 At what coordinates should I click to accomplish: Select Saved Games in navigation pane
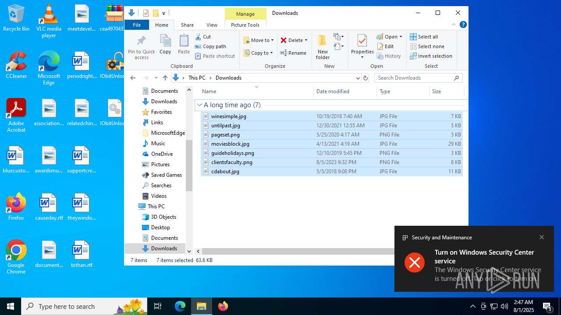[x=162, y=175]
